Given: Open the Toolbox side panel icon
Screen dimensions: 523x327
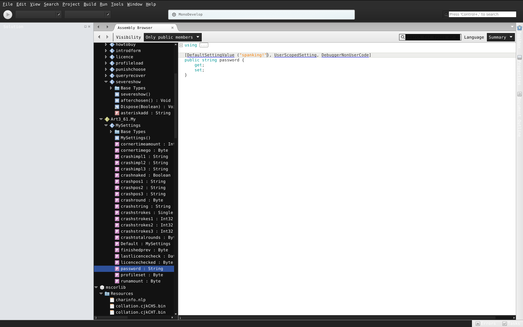Looking at the screenshot, I should [520, 28].
